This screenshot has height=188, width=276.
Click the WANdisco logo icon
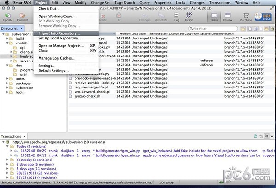(x=263, y=17)
